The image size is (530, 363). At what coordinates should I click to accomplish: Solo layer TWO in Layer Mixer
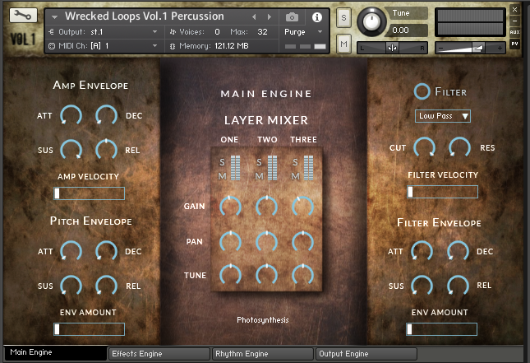click(259, 162)
